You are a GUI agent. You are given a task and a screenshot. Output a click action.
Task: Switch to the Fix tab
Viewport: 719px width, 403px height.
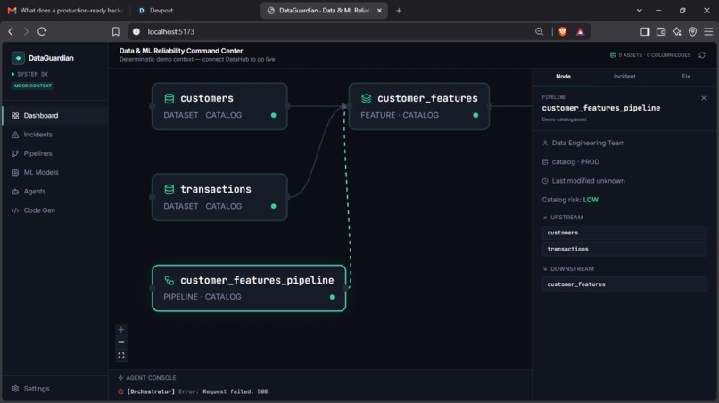point(685,77)
